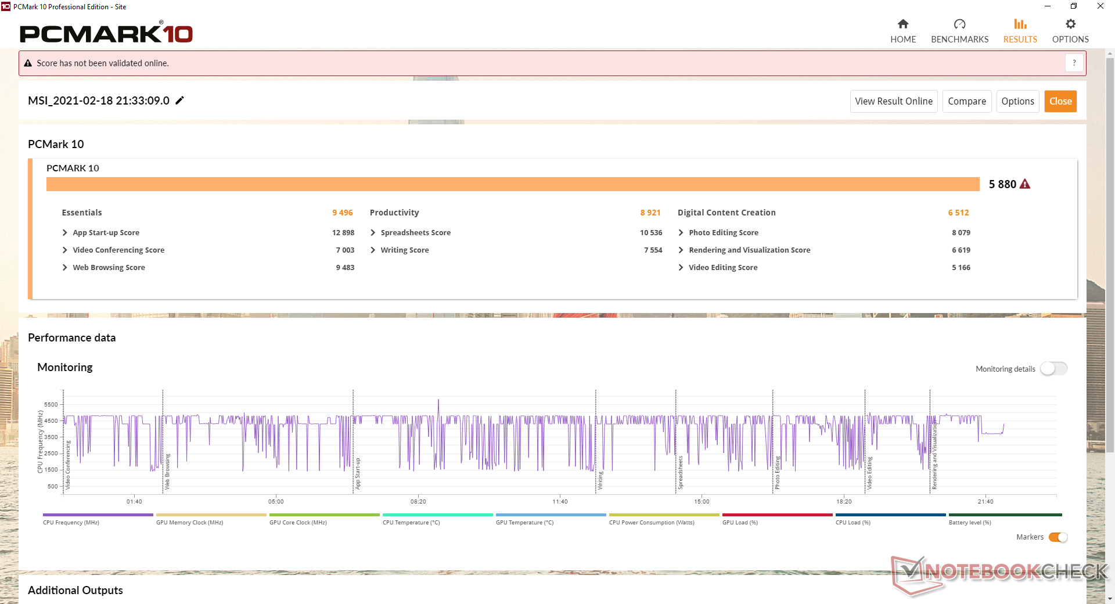This screenshot has width=1115, height=604.
Task: Click the warning triangle beside score 5 880
Action: (x=1025, y=184)
